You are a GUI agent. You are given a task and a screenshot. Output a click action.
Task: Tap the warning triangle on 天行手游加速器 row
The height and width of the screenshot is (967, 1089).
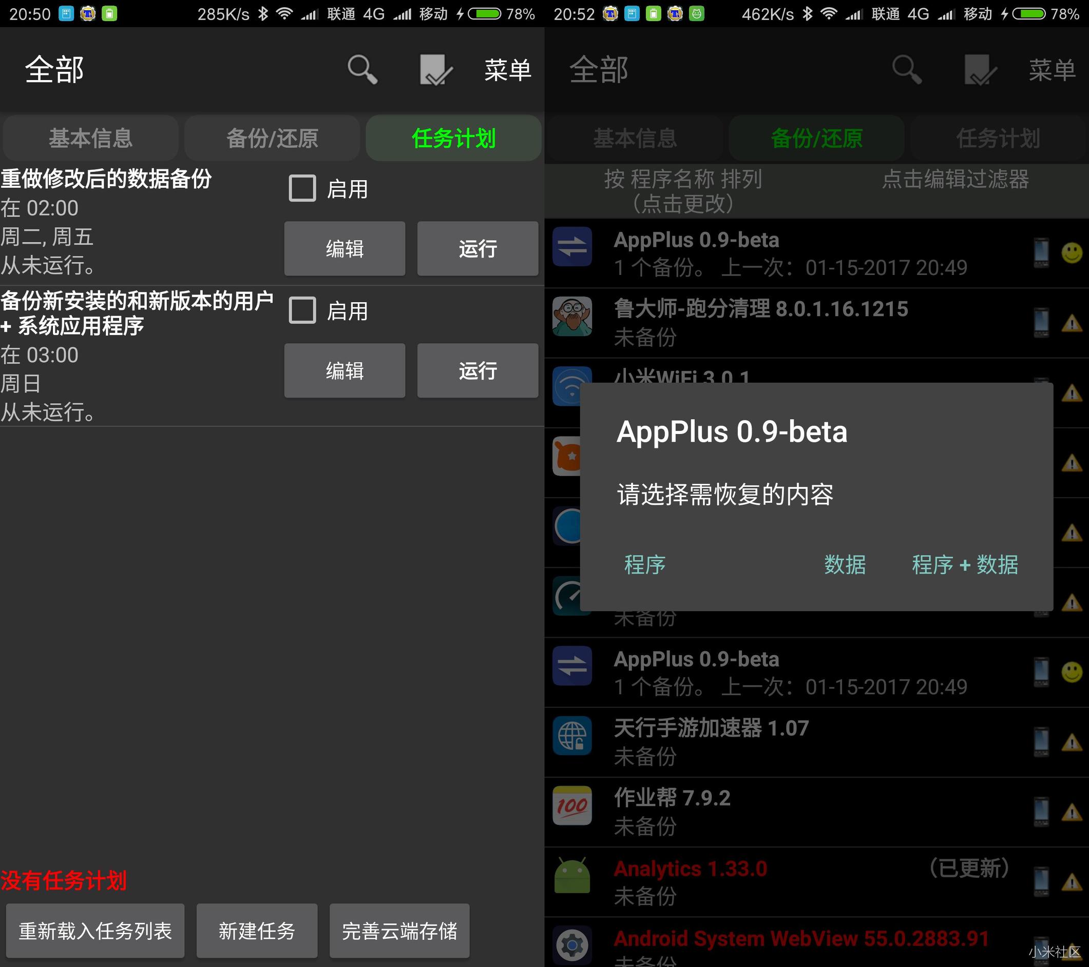[x=1072, y=742]
